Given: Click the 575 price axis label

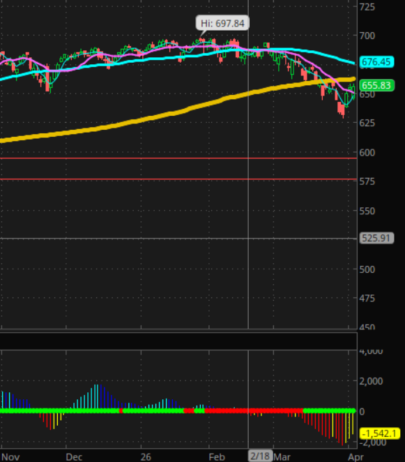Looking at the screenshot, I should [x=367, y=181].
